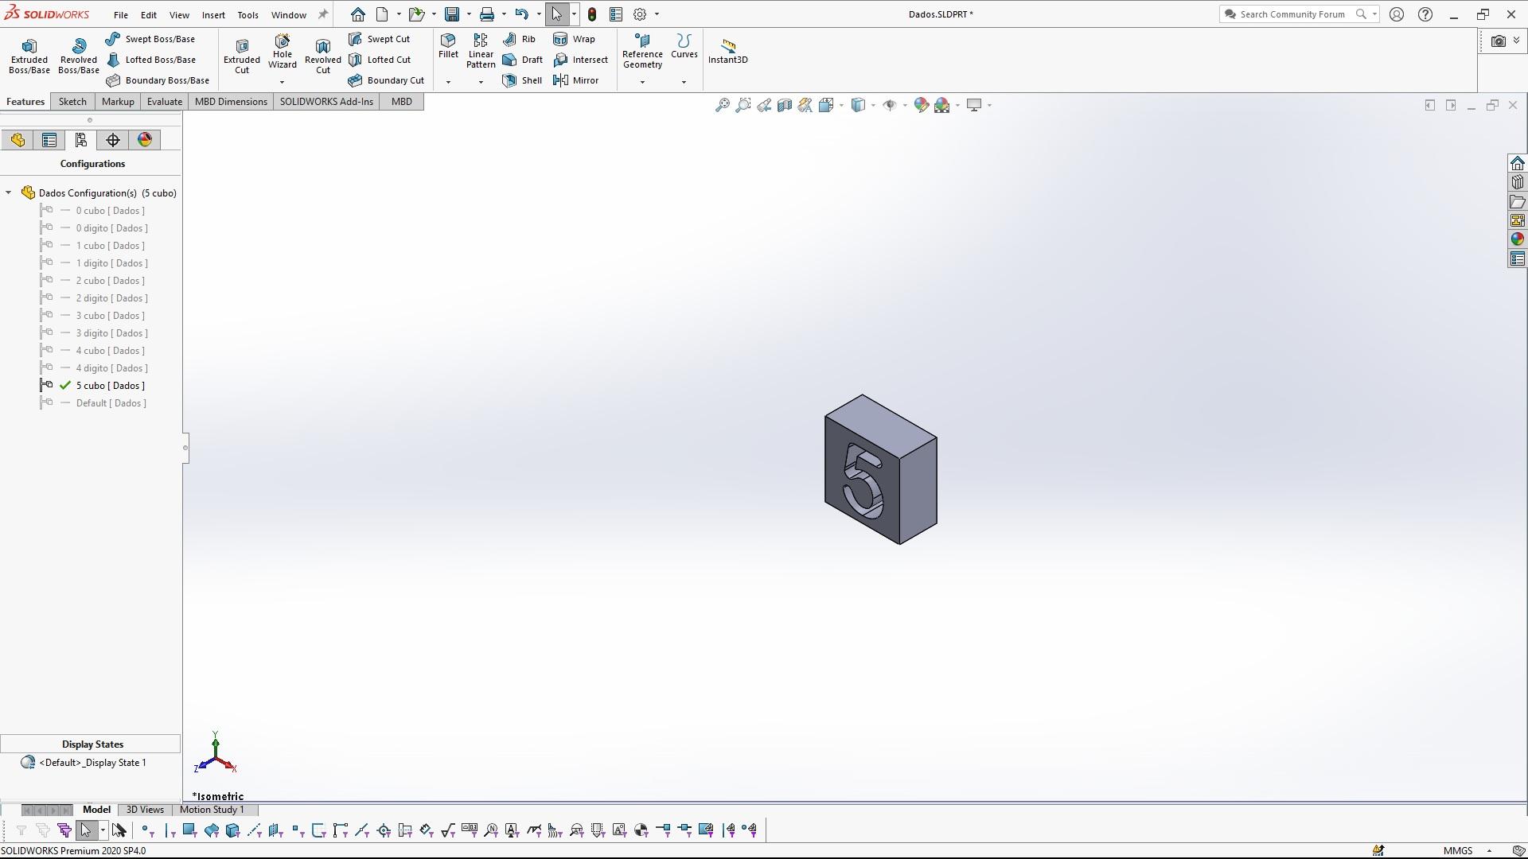
Task: Select the Revolved Boss/Base tool
Action: [x=79, y=56]
